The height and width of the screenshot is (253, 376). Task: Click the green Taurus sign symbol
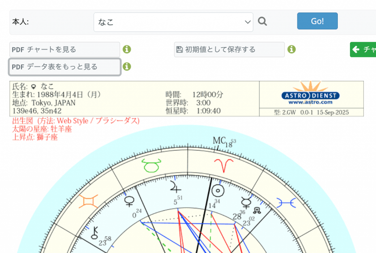(151, 165)
